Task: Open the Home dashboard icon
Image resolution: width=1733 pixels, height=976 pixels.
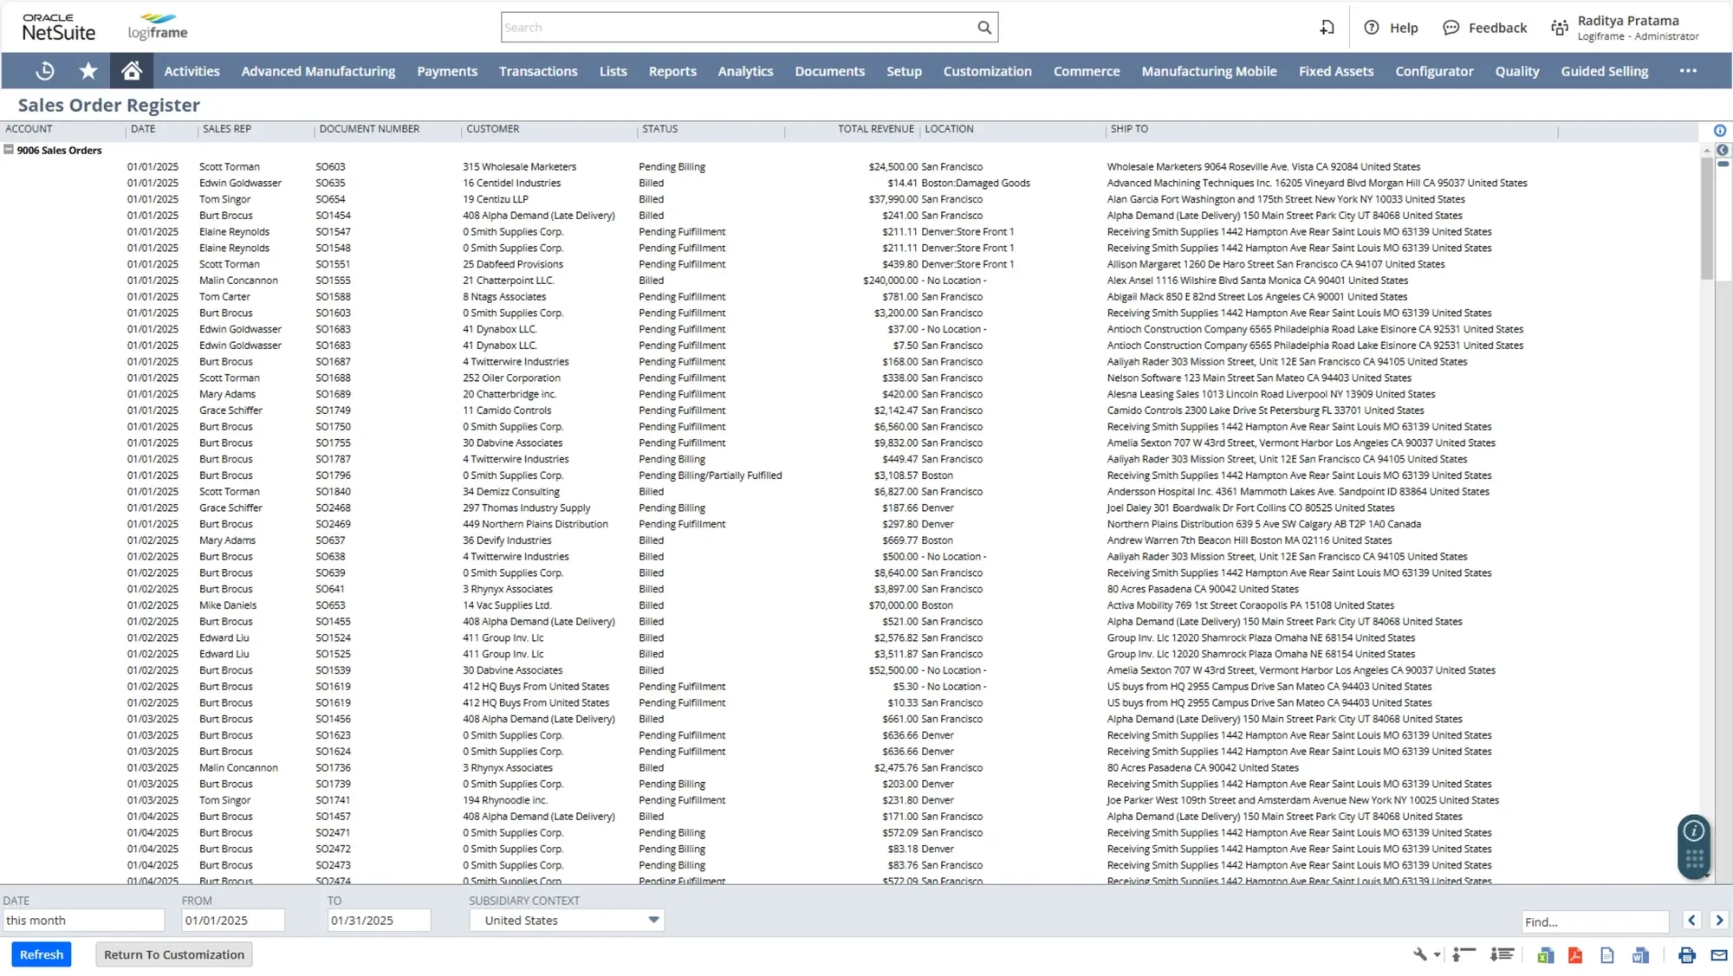Action: [131, 70]
